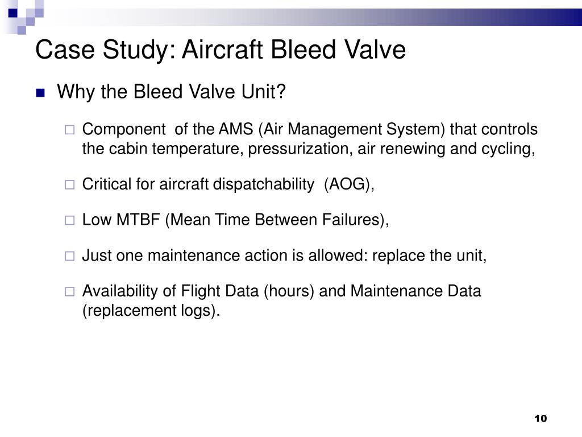Click the slide title 'Case Study: Aircraft Bleed Valve'
This screenshot has height=437, width=582.
tap(221, 50)
